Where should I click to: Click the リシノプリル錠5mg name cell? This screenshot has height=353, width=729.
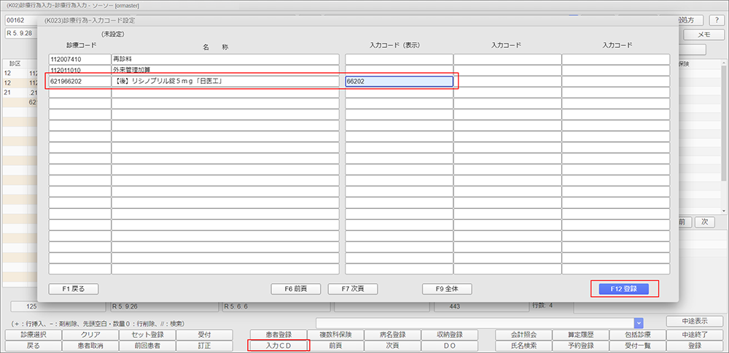[225, 82]
